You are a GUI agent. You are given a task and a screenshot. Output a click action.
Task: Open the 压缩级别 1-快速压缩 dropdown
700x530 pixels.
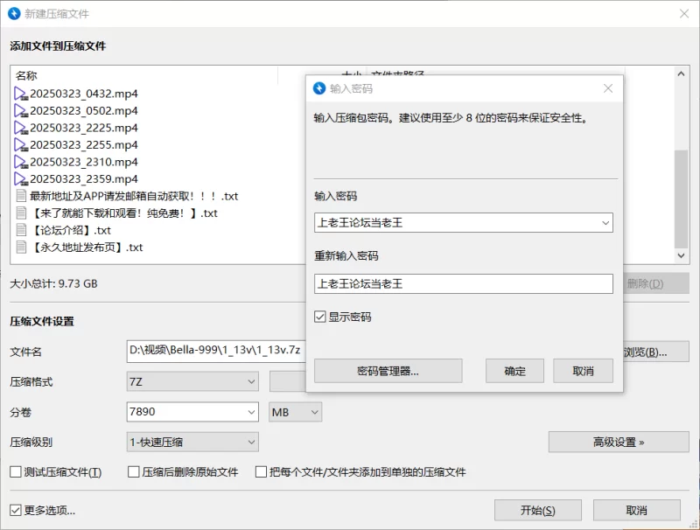pos(192,443)
